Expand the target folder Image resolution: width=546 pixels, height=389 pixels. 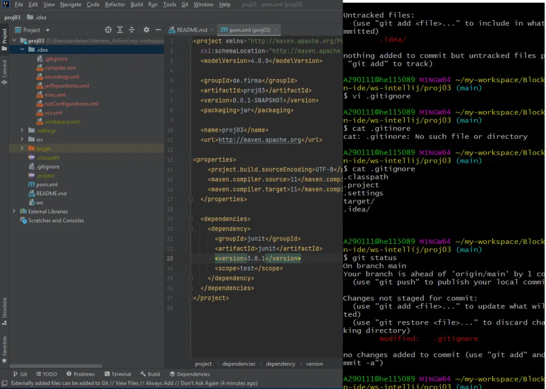[x=22, y=148]
